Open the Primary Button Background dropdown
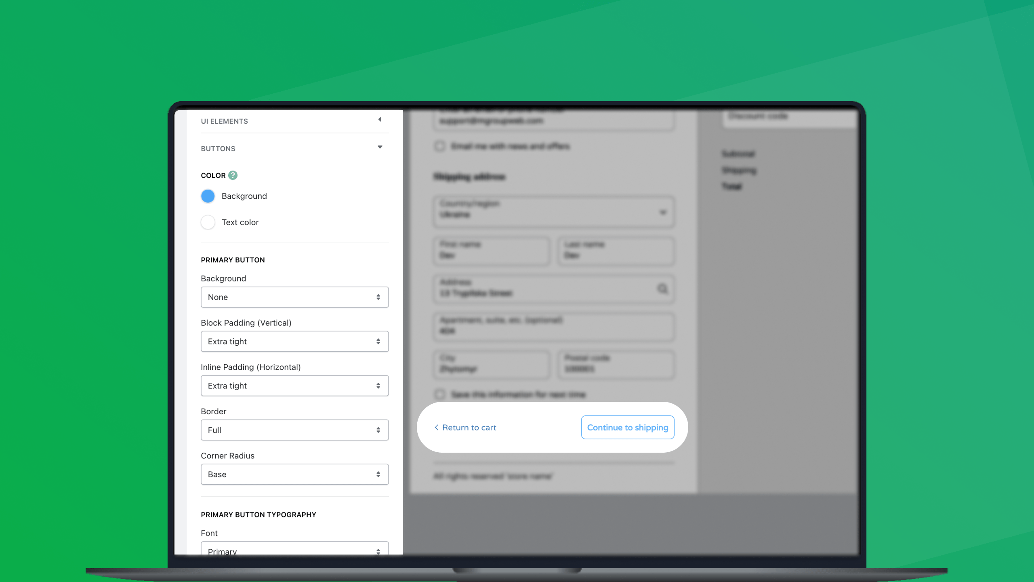The width and height of the screenshot is (1034, 582). (x=295, y=297)
